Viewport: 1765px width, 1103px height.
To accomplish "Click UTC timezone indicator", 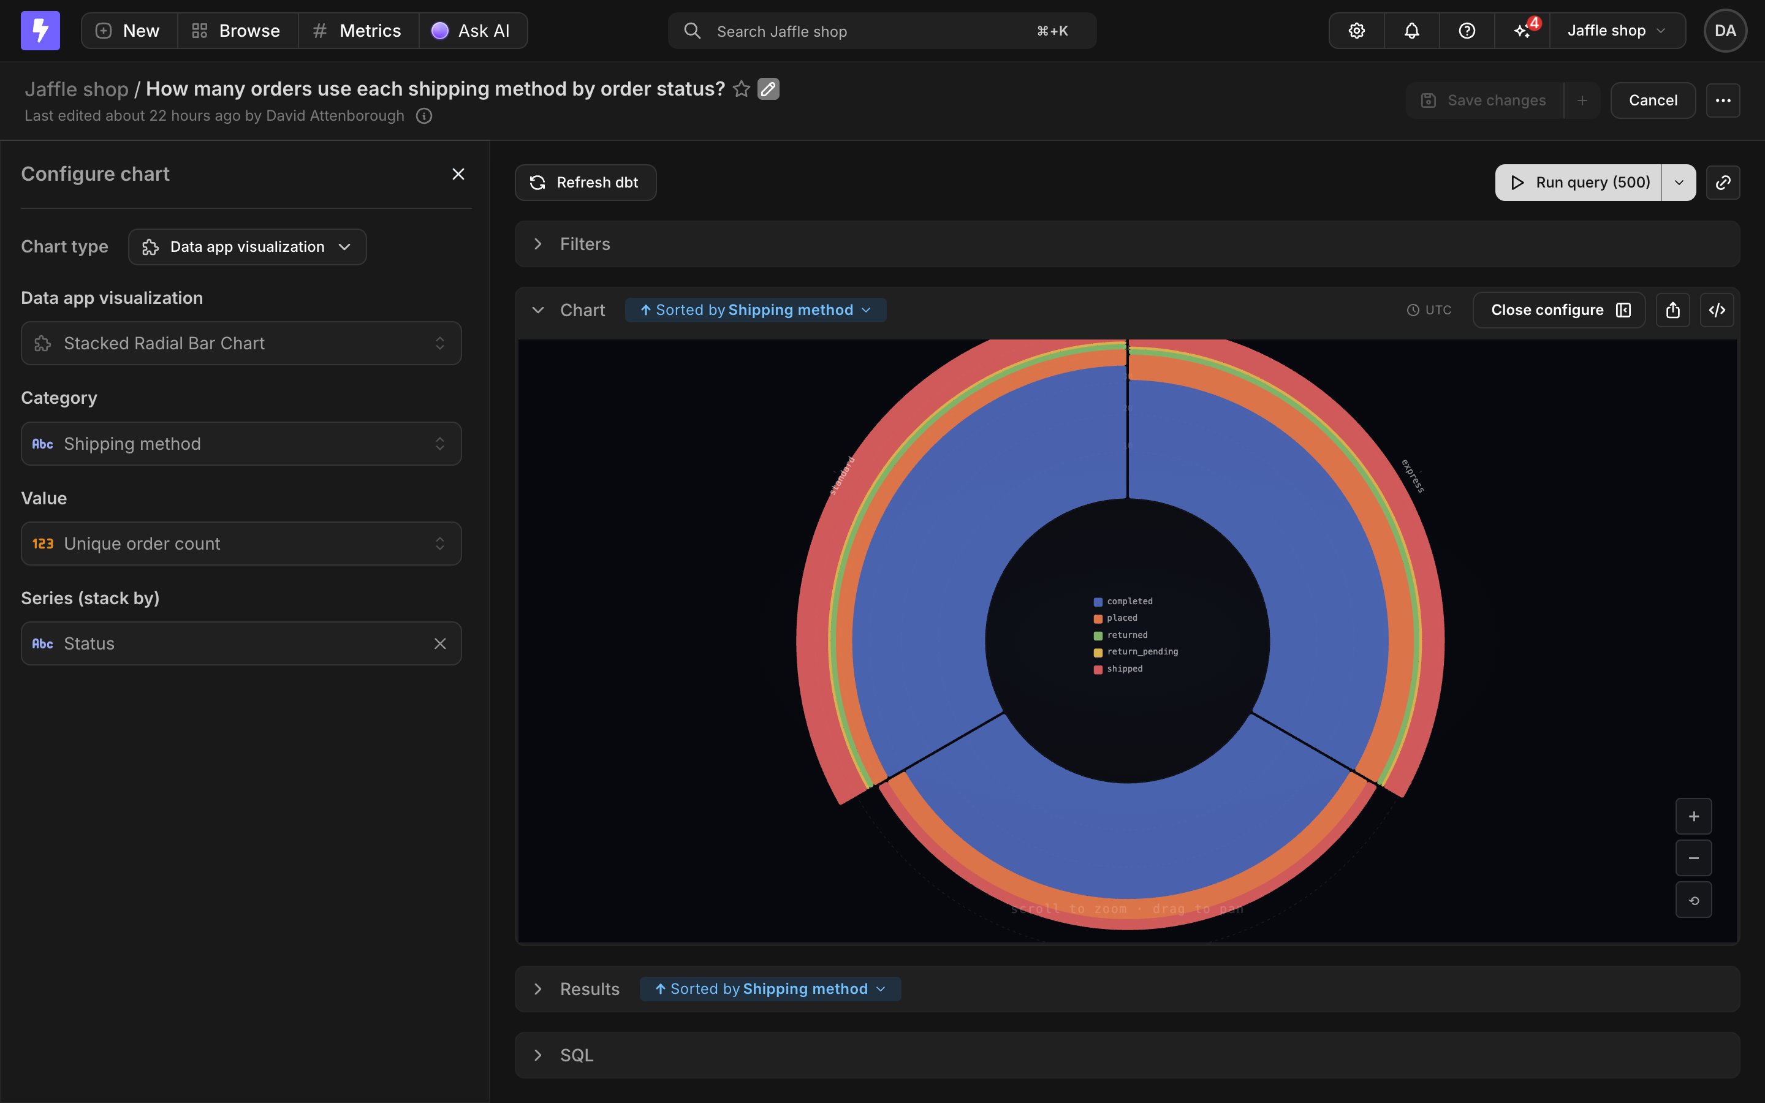I will pos(1429,310).
